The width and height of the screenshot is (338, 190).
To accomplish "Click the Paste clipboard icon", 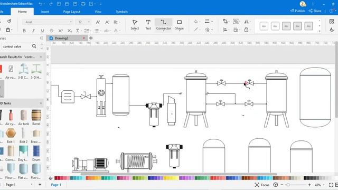I will tap(8, 30).
